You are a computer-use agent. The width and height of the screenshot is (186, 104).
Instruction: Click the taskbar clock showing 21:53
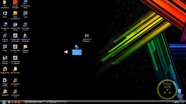pyautogui.click(x=182, y=102)
